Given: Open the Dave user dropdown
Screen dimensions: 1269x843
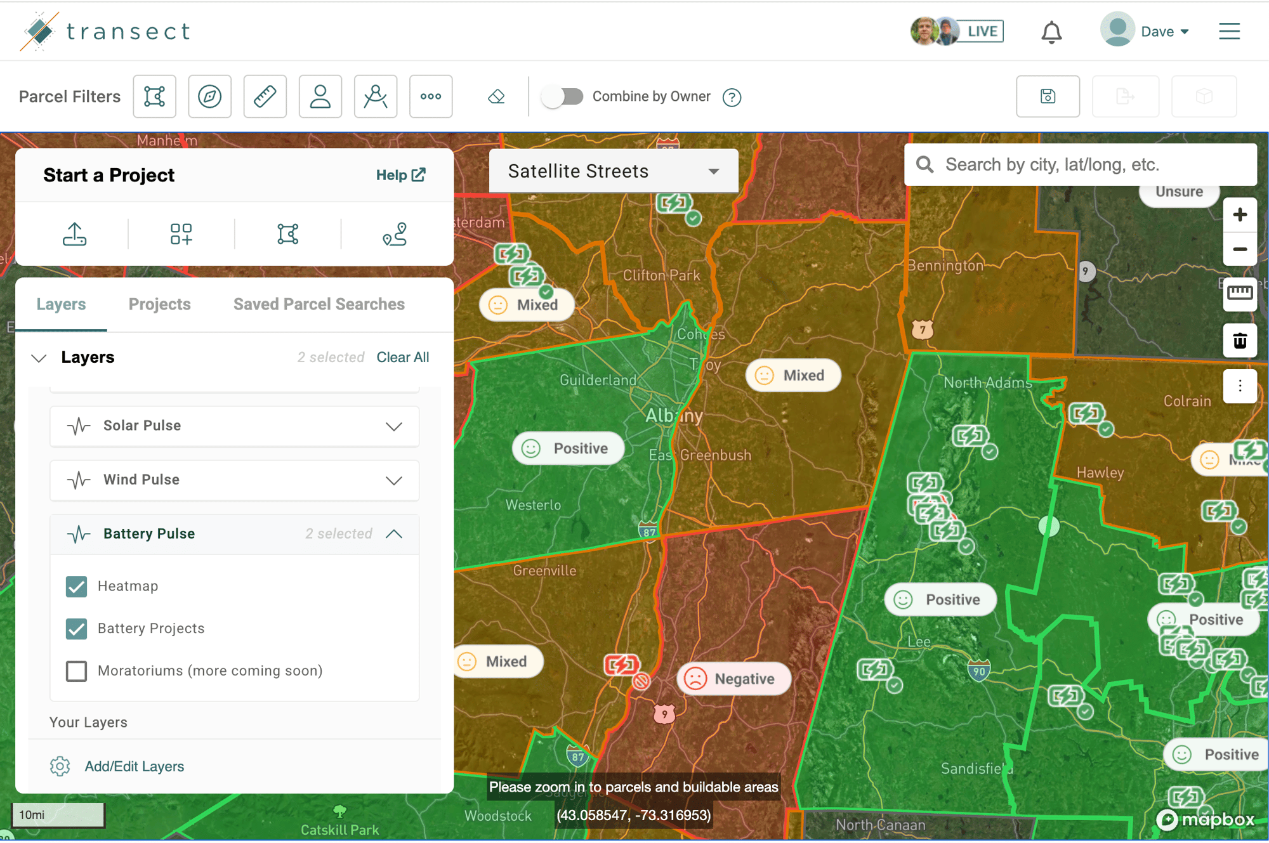Looking at the screenshot, I should 1165,32.
